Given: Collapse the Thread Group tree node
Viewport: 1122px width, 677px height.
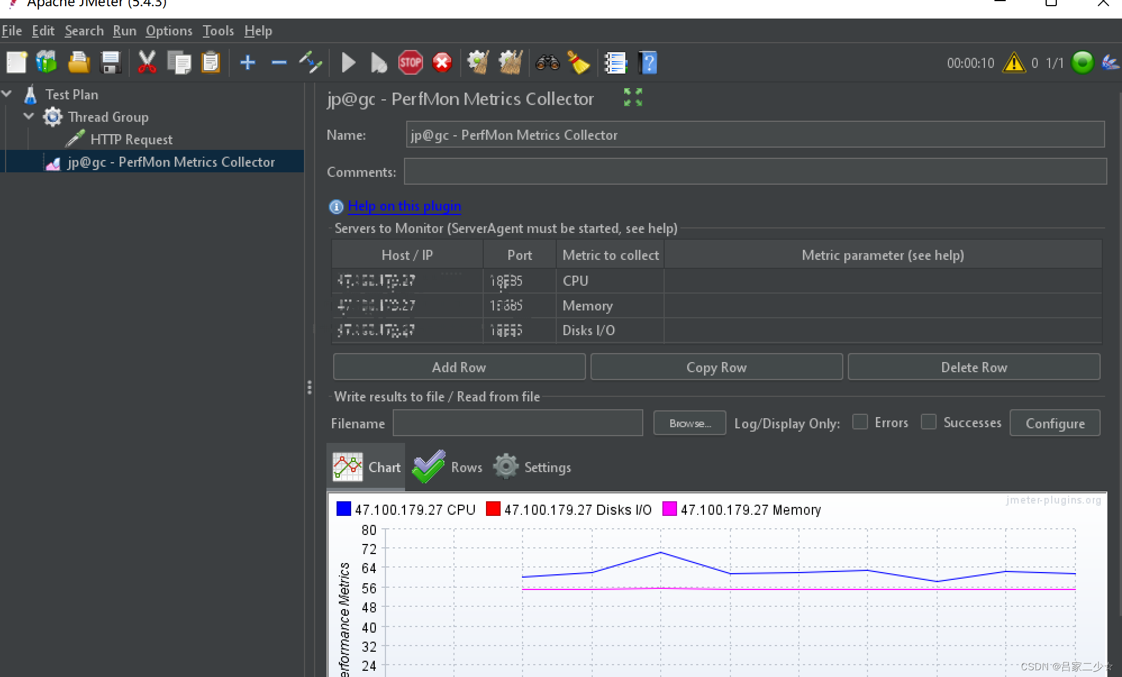Looking at the screenshot, I should [x=29, y=117].
